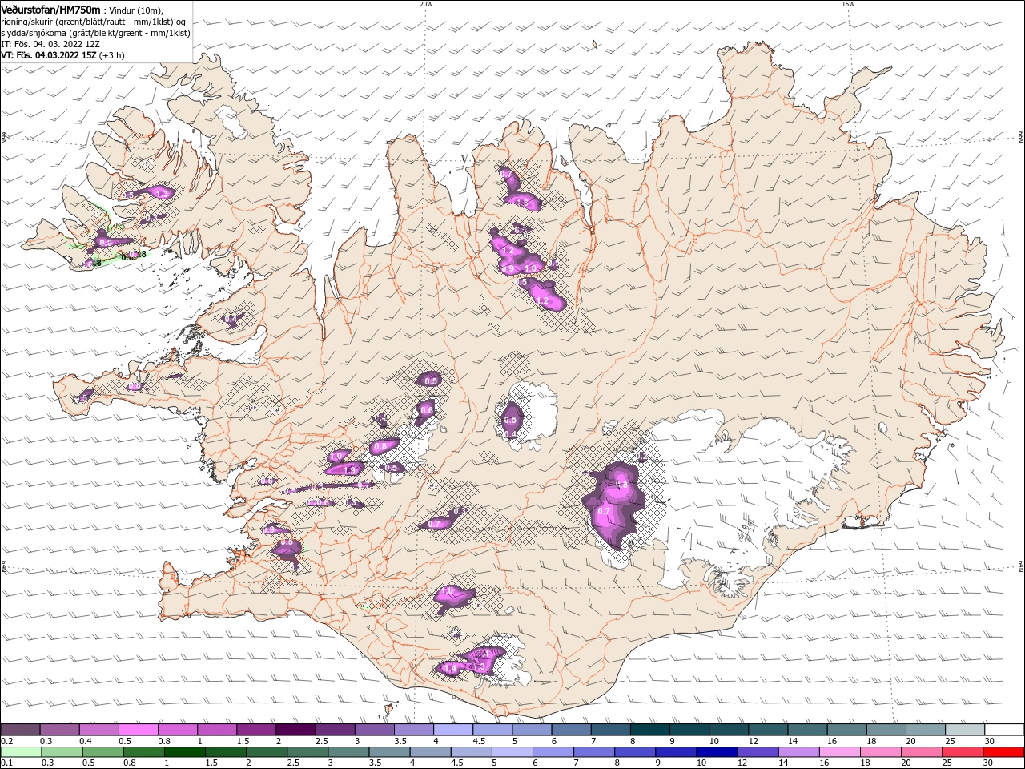Pick the grey-teal swatch labeled 14 in the snow scale
Viewport: 1025px width, 769px height.
pyautogui.click(x=806, y=730)
